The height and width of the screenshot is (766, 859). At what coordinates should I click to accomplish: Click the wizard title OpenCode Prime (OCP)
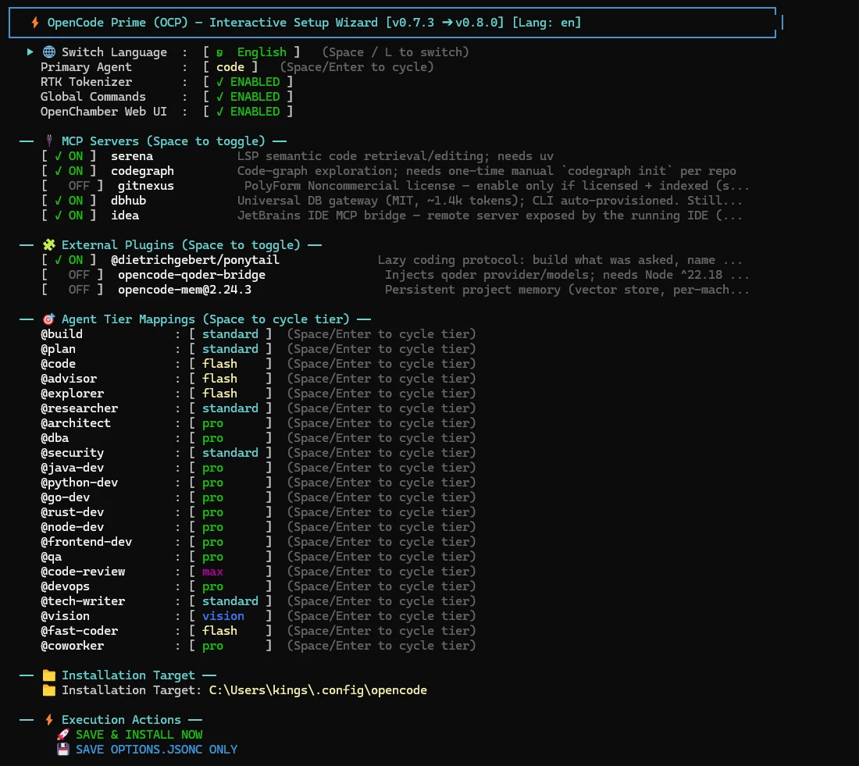tap(118, 23)
